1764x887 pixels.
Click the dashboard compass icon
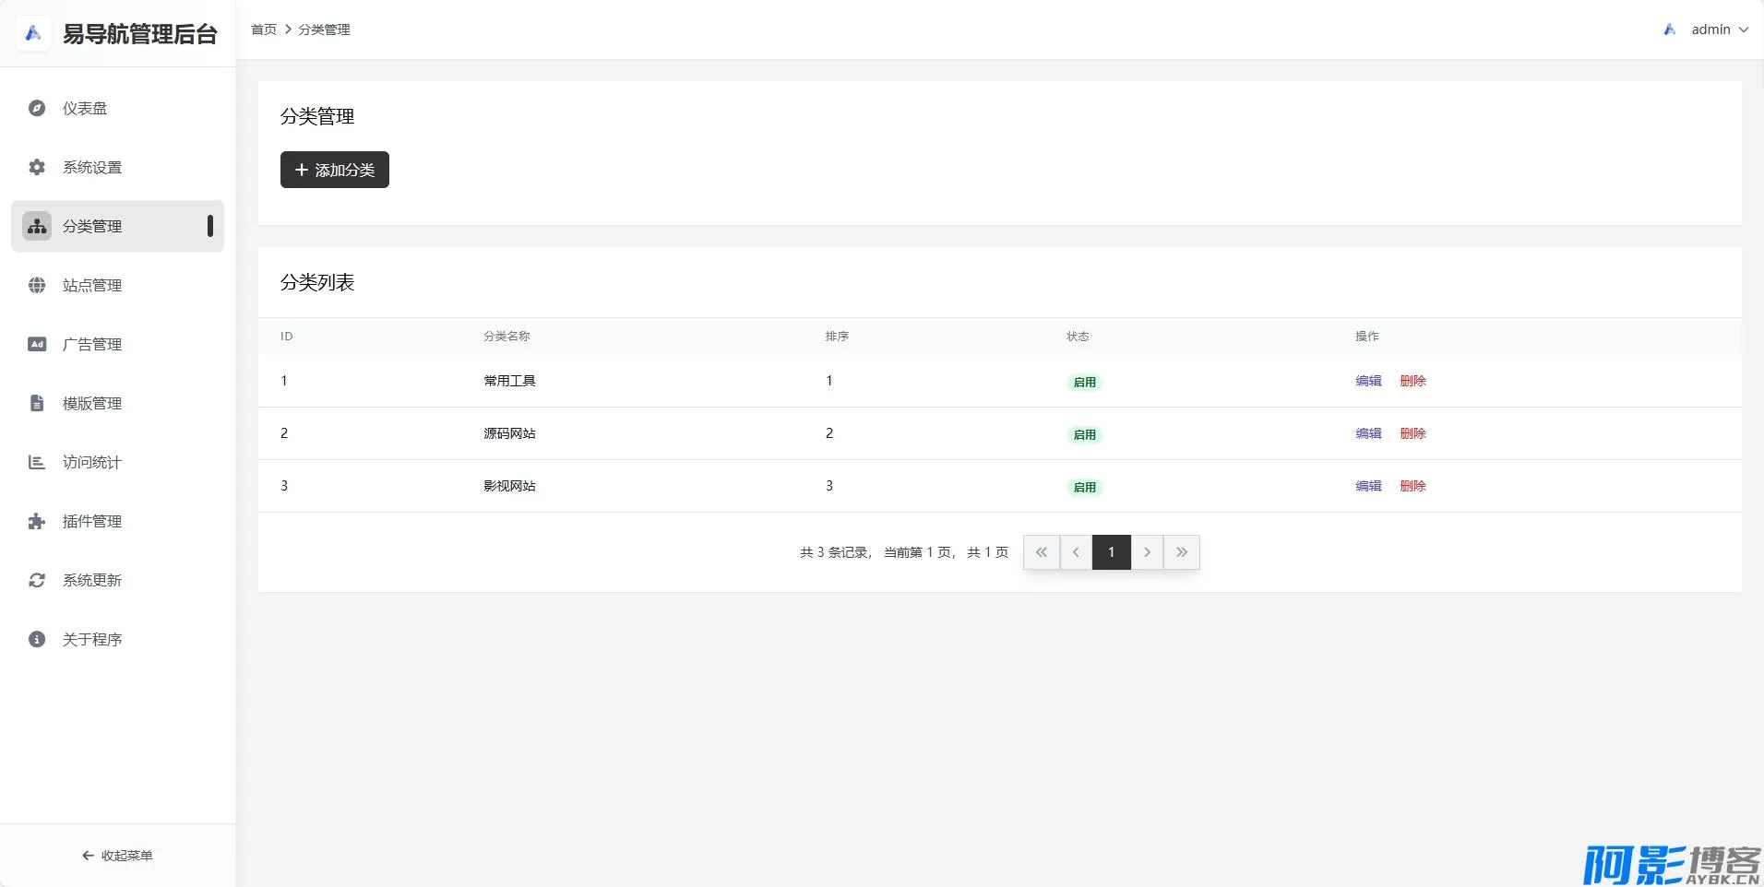click(37, 108)
